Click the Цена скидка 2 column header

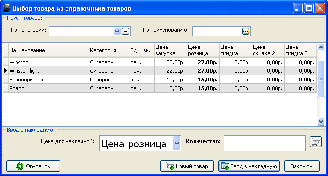268,50
